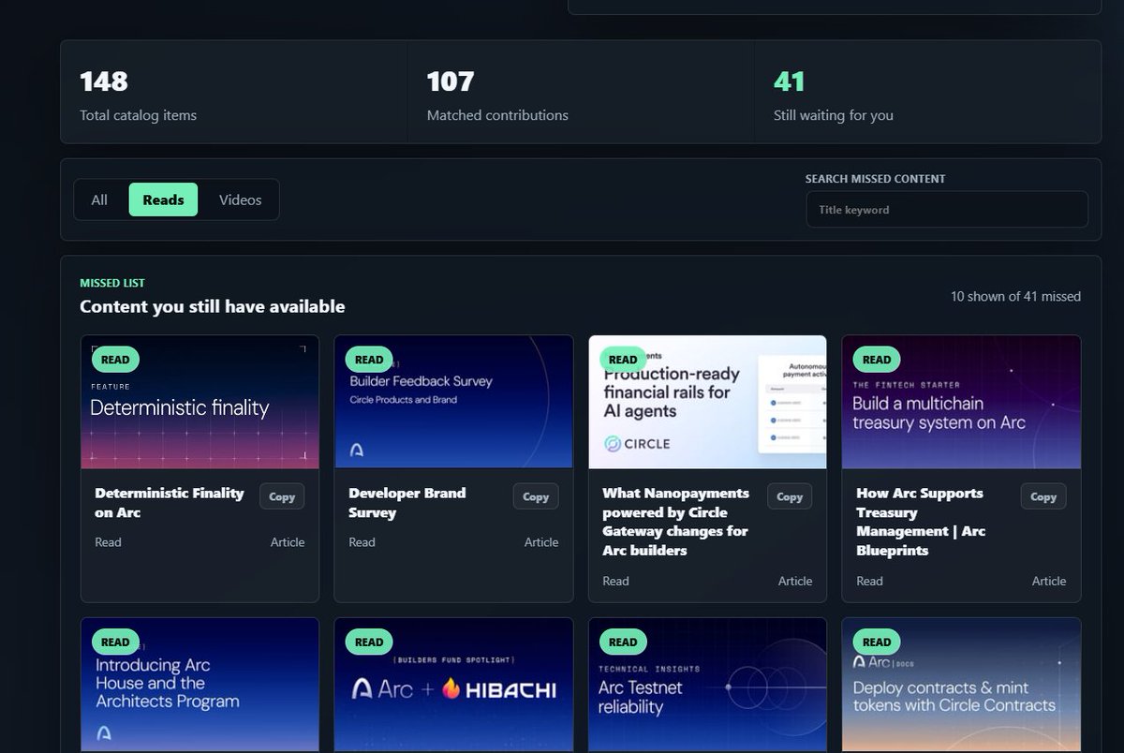This screenshot has height=753, width=1124.
Task: Open the Production-ready financial rails thumbnail
Action: (x=707, y=402)
